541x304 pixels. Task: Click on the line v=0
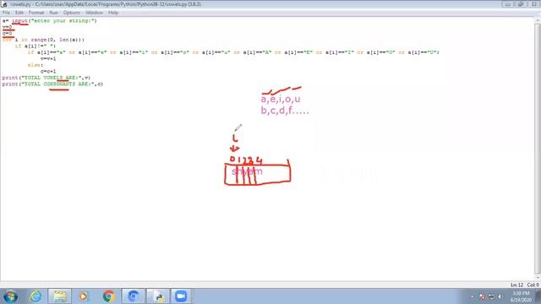pyautogui.click(x=7, y=27)
